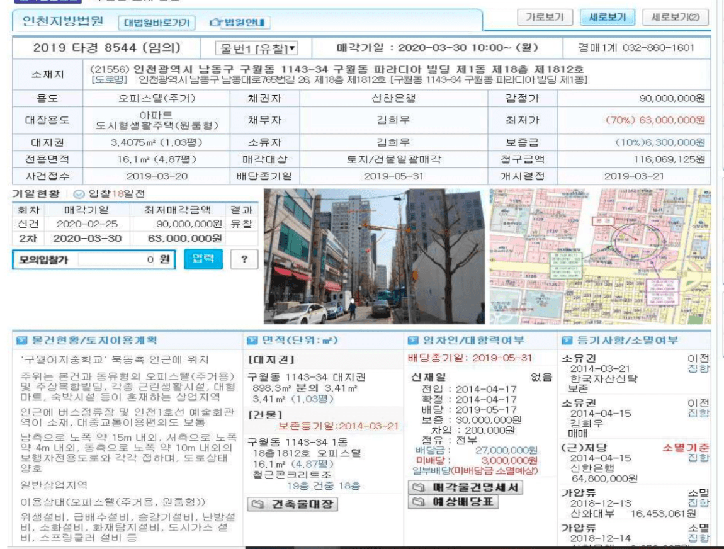The width and height of the screenshot is (724, 549).
Task: Click the 사건접수 2019-03-20 date cell
Action: tap(157, 176)
